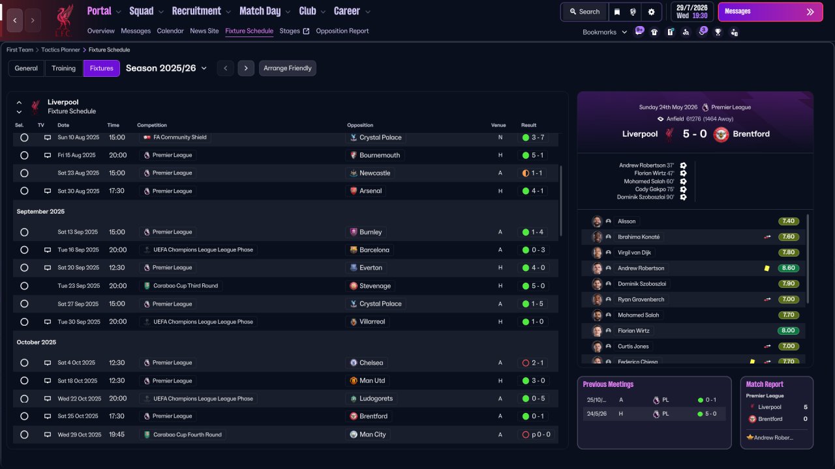Viewport: 835px width, 469px height.
Task: Switch to the Calendar tab
Action: click(x=170, y=31)
